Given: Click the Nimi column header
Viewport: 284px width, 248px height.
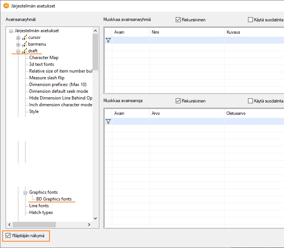Looking at the screenshot, I should (x=187, y=32).
